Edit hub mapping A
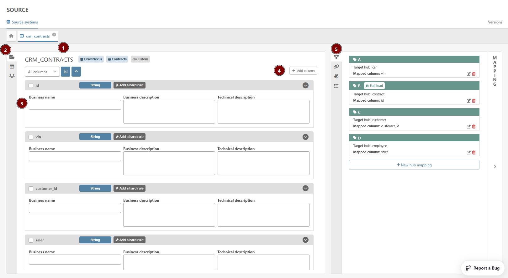 point(468,74)
